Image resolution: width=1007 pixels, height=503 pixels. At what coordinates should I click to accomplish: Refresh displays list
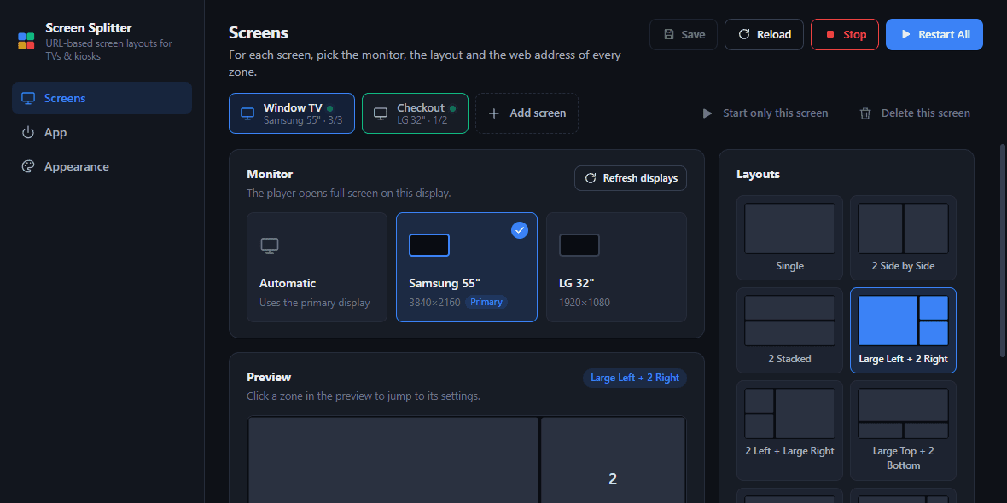click(x=631, y=178)
